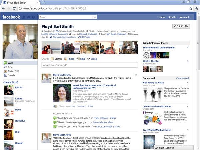Image resolution: width=200 pixels, height=150 pixels.
Task: Reload the page with refresh icon
Action: (x=14, y=8)
